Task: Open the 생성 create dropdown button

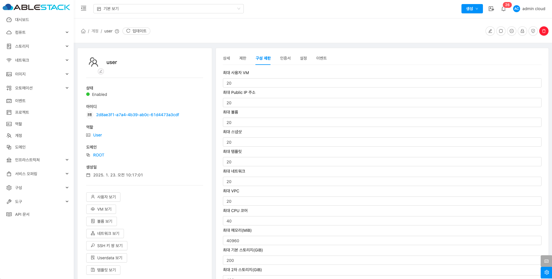Action: pos(472,9)
